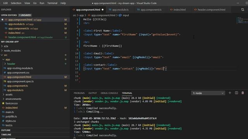The width and height of the screenshot is (248, 139).
Task: Open favicon.ico file
Action: pos(12,103)
